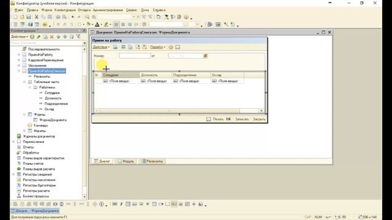Viewport: 392px width, 220px height.
Task: Select ПриемНаРаботуСписком in the tree
Action: (47, 71)
